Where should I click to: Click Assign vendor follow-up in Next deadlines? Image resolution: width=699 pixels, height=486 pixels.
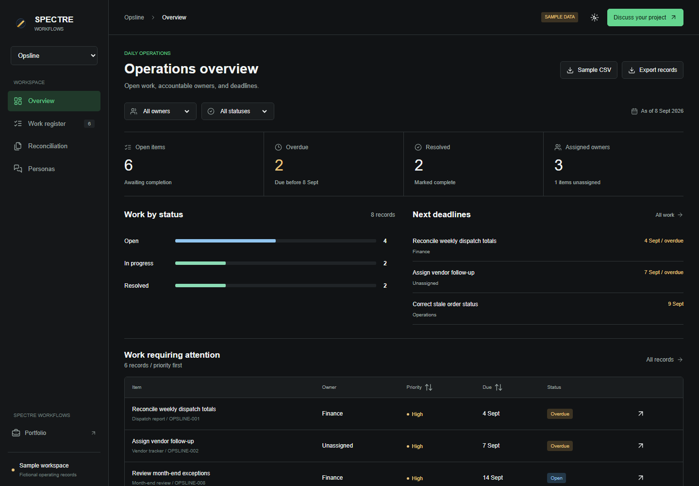(x=444, y=273)
